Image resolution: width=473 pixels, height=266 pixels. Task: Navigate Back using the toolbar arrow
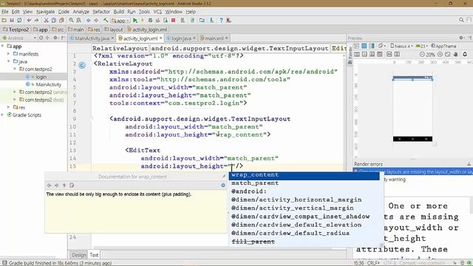89,21
